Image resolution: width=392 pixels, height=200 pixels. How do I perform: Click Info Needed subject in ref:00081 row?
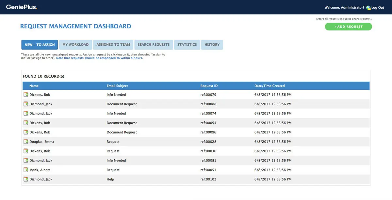pyautogui.click(x=116, y=161)
